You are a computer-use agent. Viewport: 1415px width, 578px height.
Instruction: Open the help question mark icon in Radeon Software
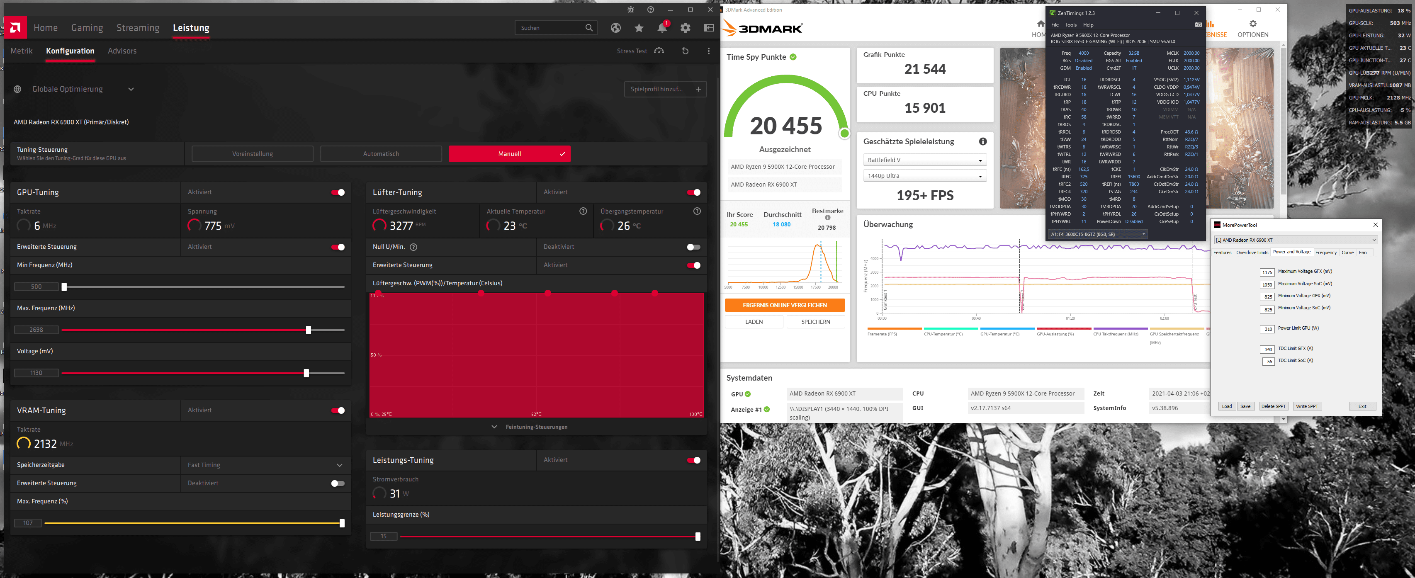pos(650,10)
